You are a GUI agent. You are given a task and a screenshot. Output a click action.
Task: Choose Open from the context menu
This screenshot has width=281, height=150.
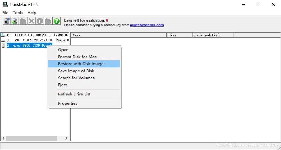pyautogui.click(x=84, y=50)
